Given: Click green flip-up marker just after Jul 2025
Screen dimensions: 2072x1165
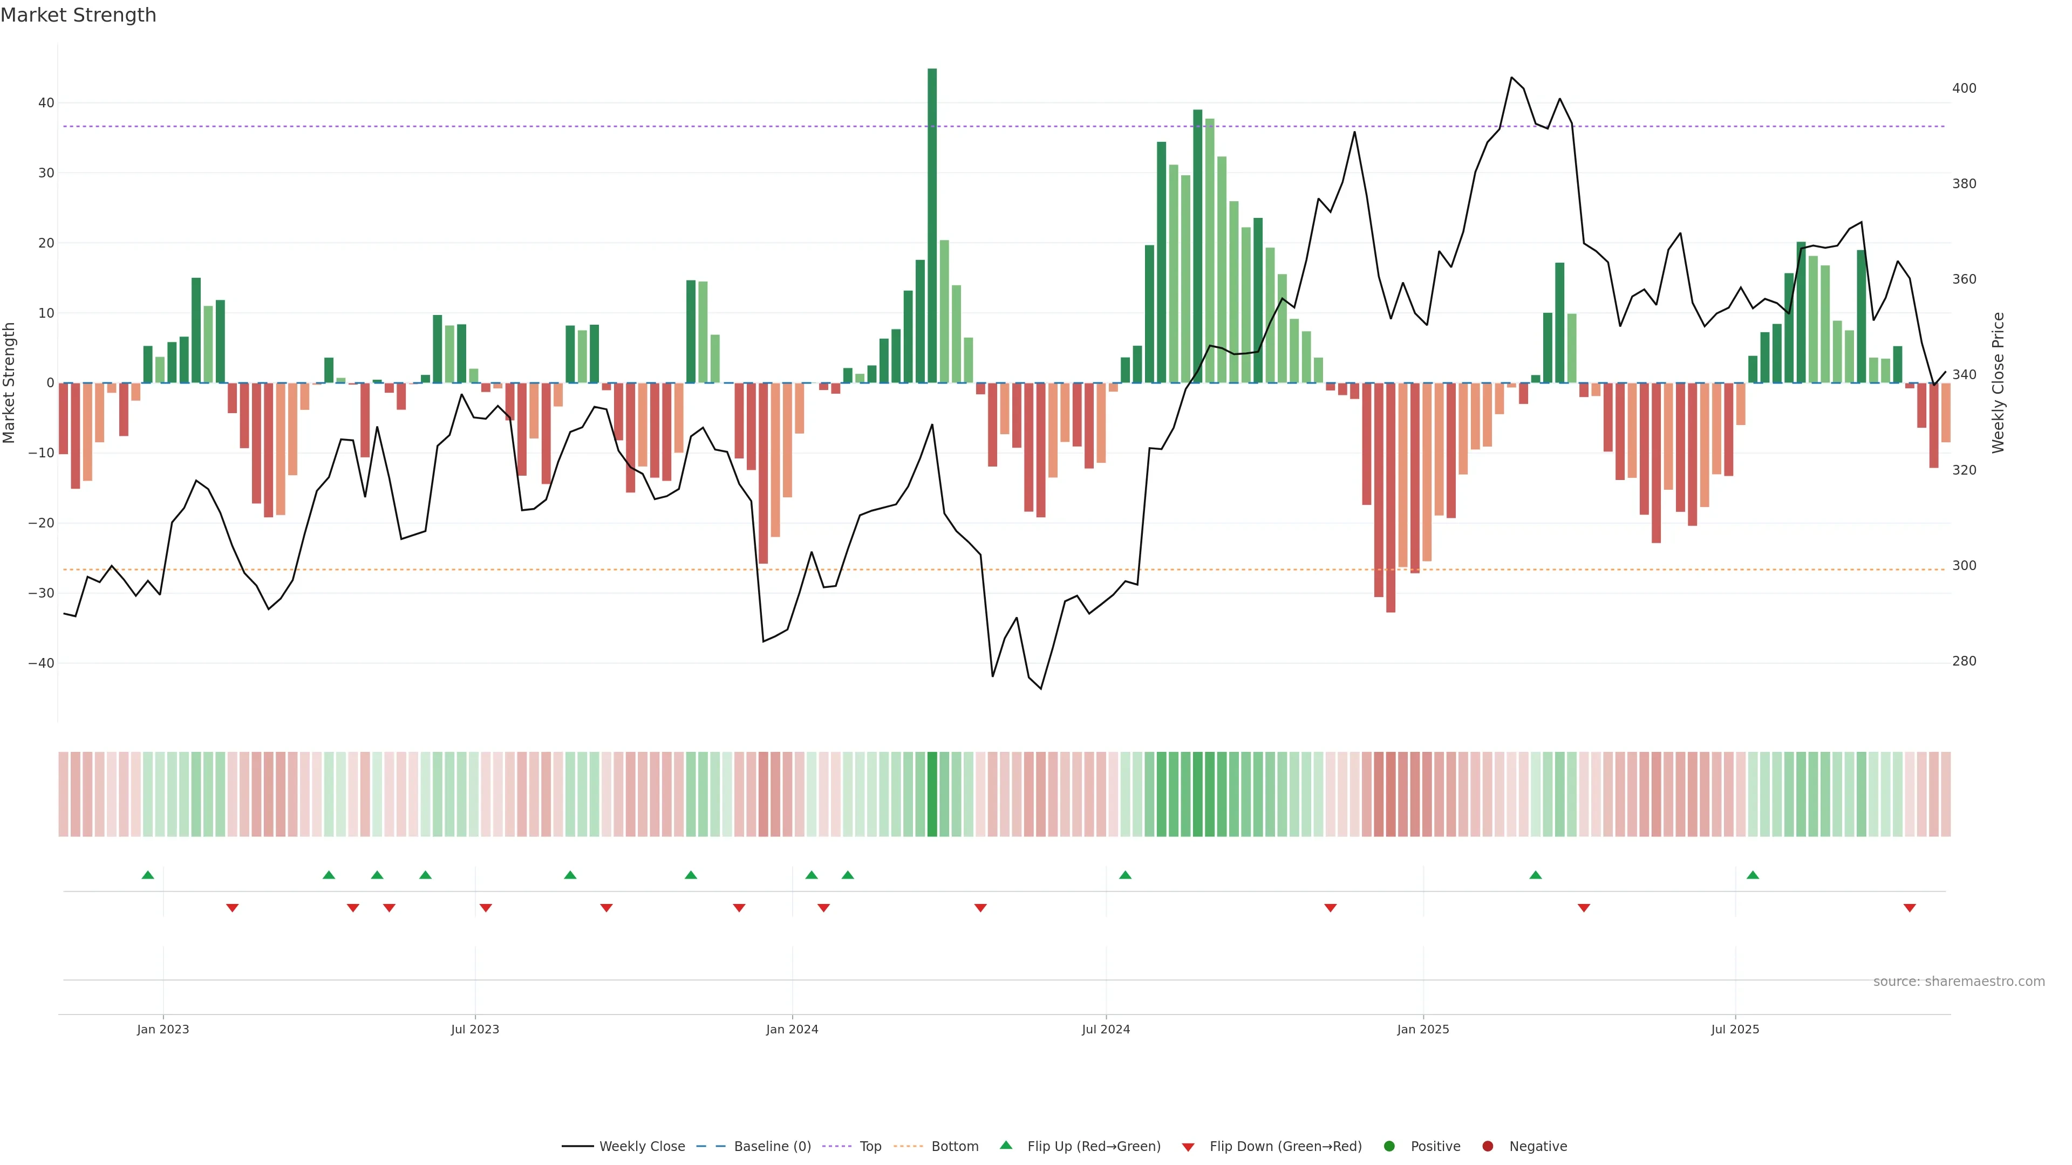Looking at the screenshot, I should (1753, 875).
